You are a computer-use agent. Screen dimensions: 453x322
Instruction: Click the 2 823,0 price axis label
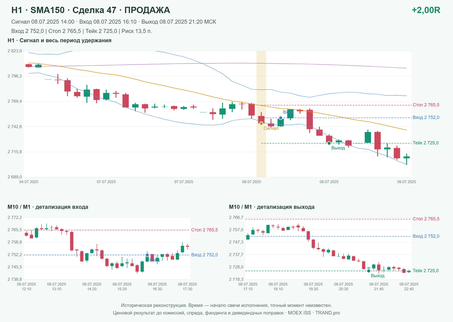click(x=15, y=51)
